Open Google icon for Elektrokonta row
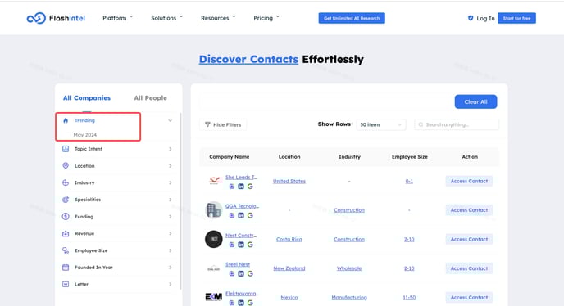This screenshot has width=564, height=306. coord(250,303)
